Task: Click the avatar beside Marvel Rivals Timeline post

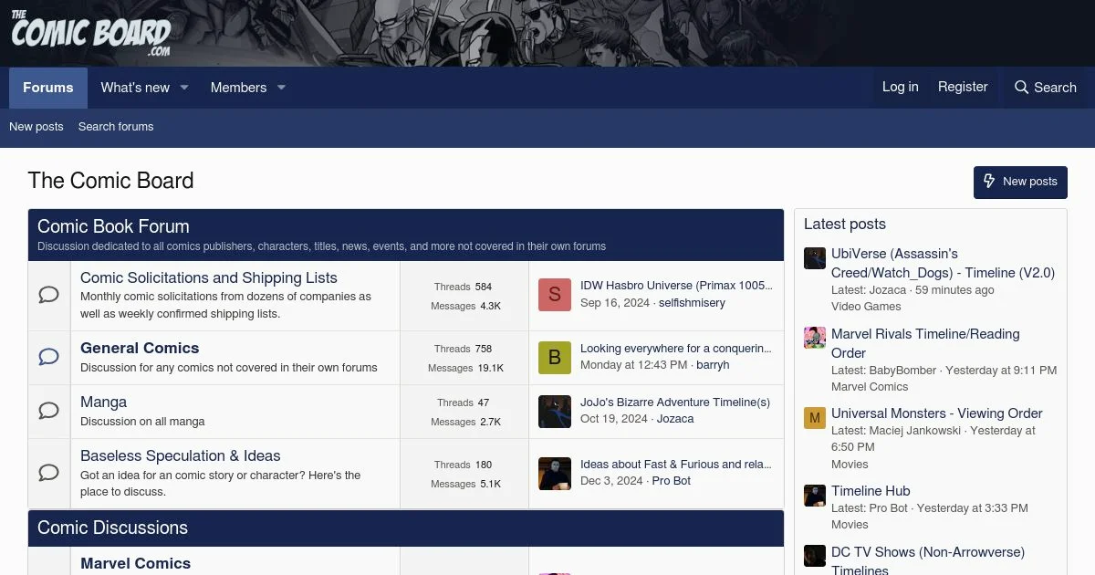Action: [815, 338]
